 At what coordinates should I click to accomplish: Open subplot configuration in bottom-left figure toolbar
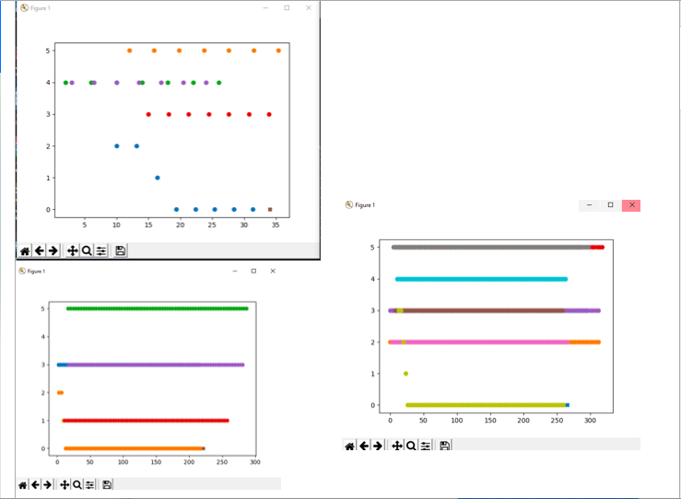pyautogui.click(x=89, y=484)
